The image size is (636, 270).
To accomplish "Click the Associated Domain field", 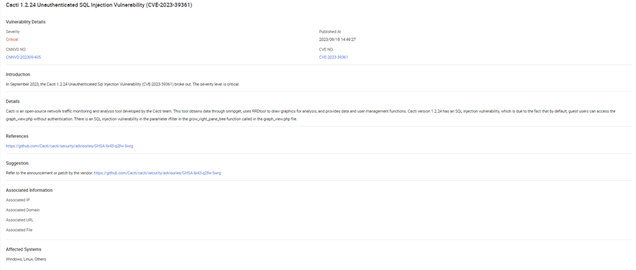I will pos(23,210).
